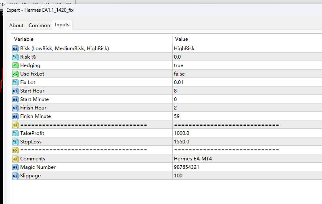Click the Expert - Hermes EA1.1_1420_fix title bar
The width and height of the screenshot is (322, 204).
click(163, 10)
